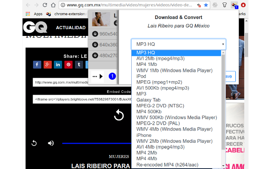Select Re-encoded MP4 (h264/aac) option

(x=176, y=165)
